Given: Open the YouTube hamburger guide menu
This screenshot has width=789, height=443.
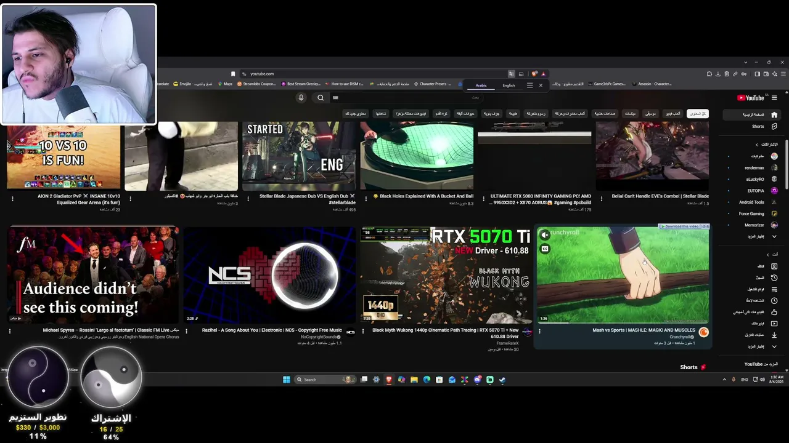Looking at the screenshot, I should coord(774,98).
